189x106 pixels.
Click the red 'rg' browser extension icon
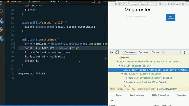160,4
